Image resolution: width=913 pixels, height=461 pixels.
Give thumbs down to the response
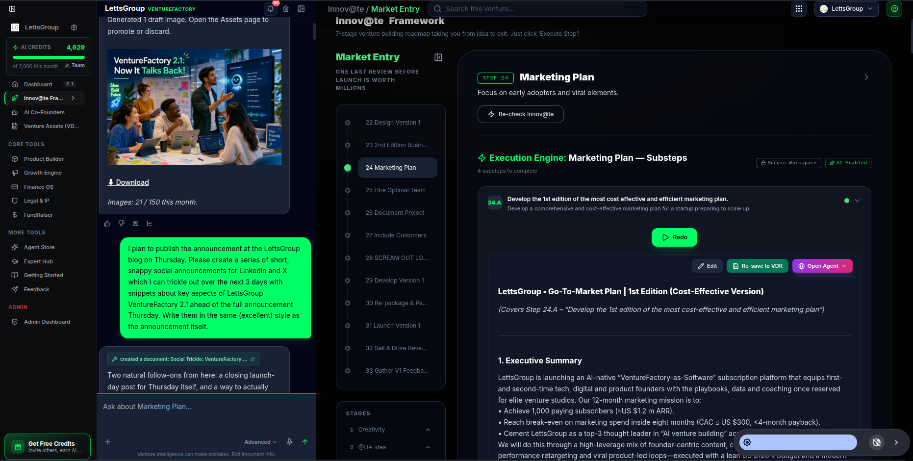(122, 224)
